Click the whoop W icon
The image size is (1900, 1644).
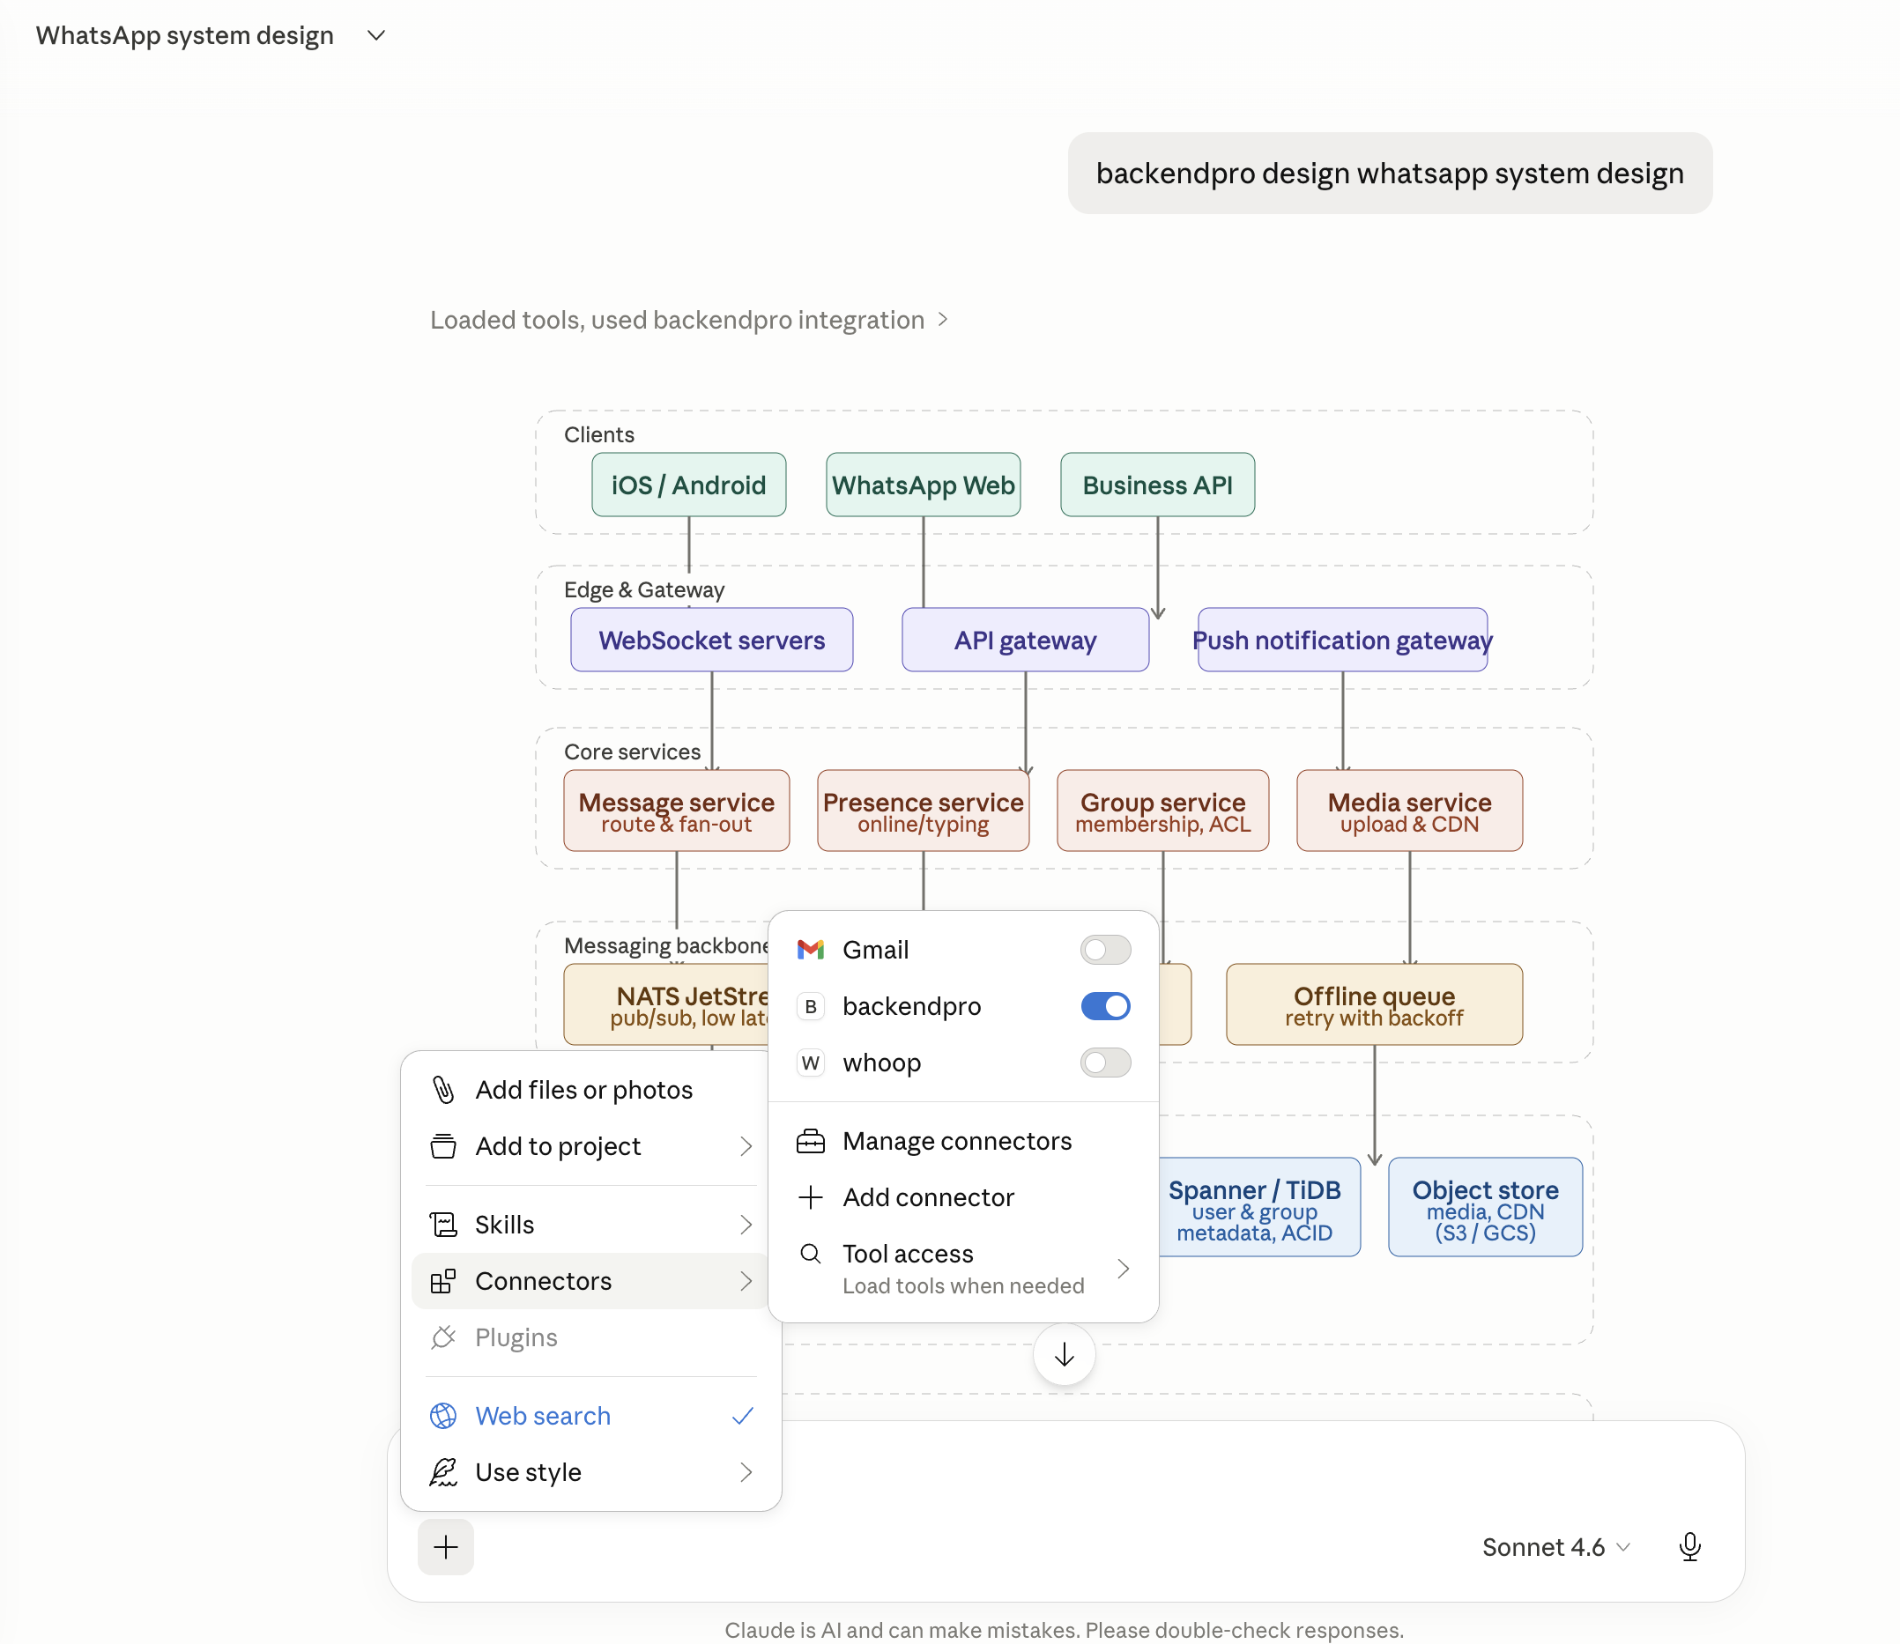[x=811, y=1063]
